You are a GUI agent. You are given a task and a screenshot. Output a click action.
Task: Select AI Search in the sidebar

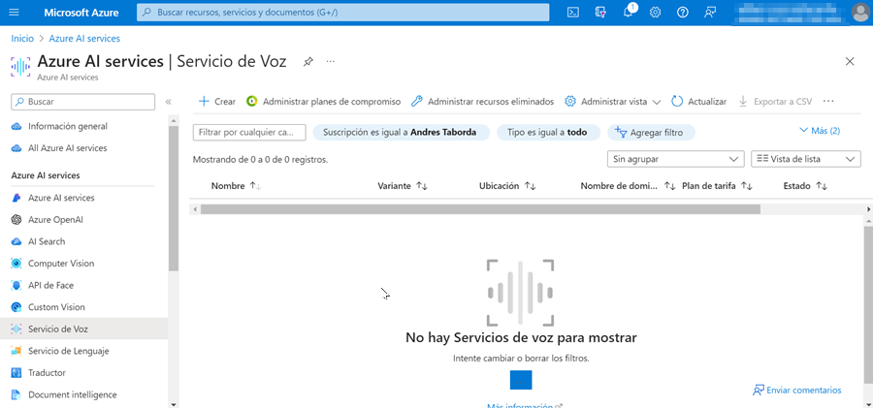coord(47,241)
